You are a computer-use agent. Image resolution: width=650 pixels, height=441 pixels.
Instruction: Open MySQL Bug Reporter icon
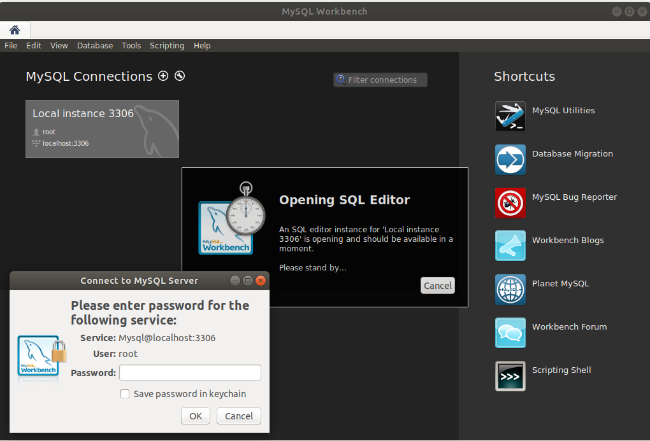510,203
